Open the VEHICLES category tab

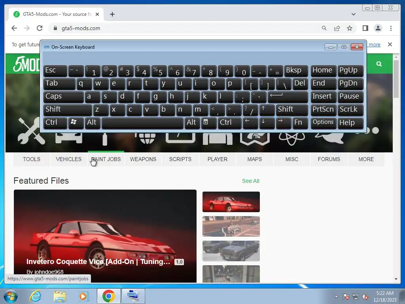coord(69,159)
